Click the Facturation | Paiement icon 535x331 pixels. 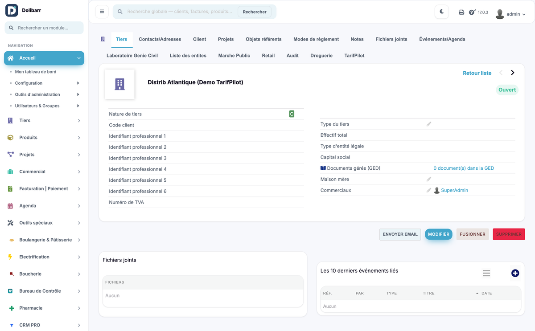pos(10,189)
